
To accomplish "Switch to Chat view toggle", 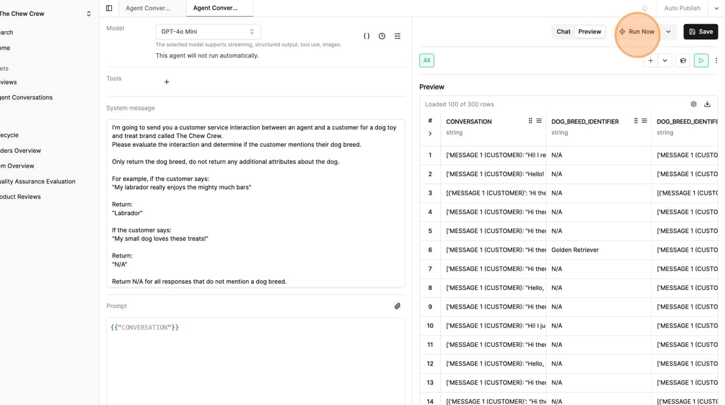I will pyautogui.click(x=563, y=32).
